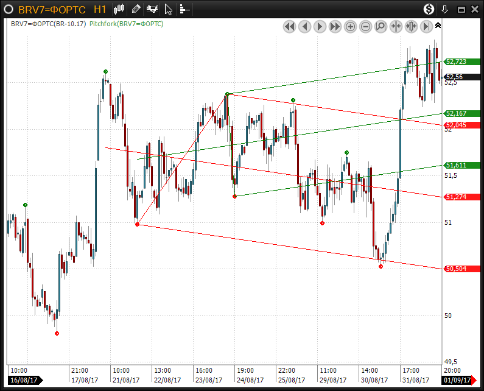
Task: Jump to the last bar of chart
Action: coord(426,26)
